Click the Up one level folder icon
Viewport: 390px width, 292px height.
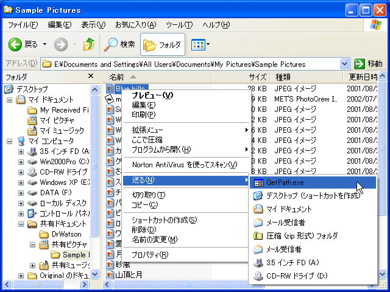pos(89,44)
